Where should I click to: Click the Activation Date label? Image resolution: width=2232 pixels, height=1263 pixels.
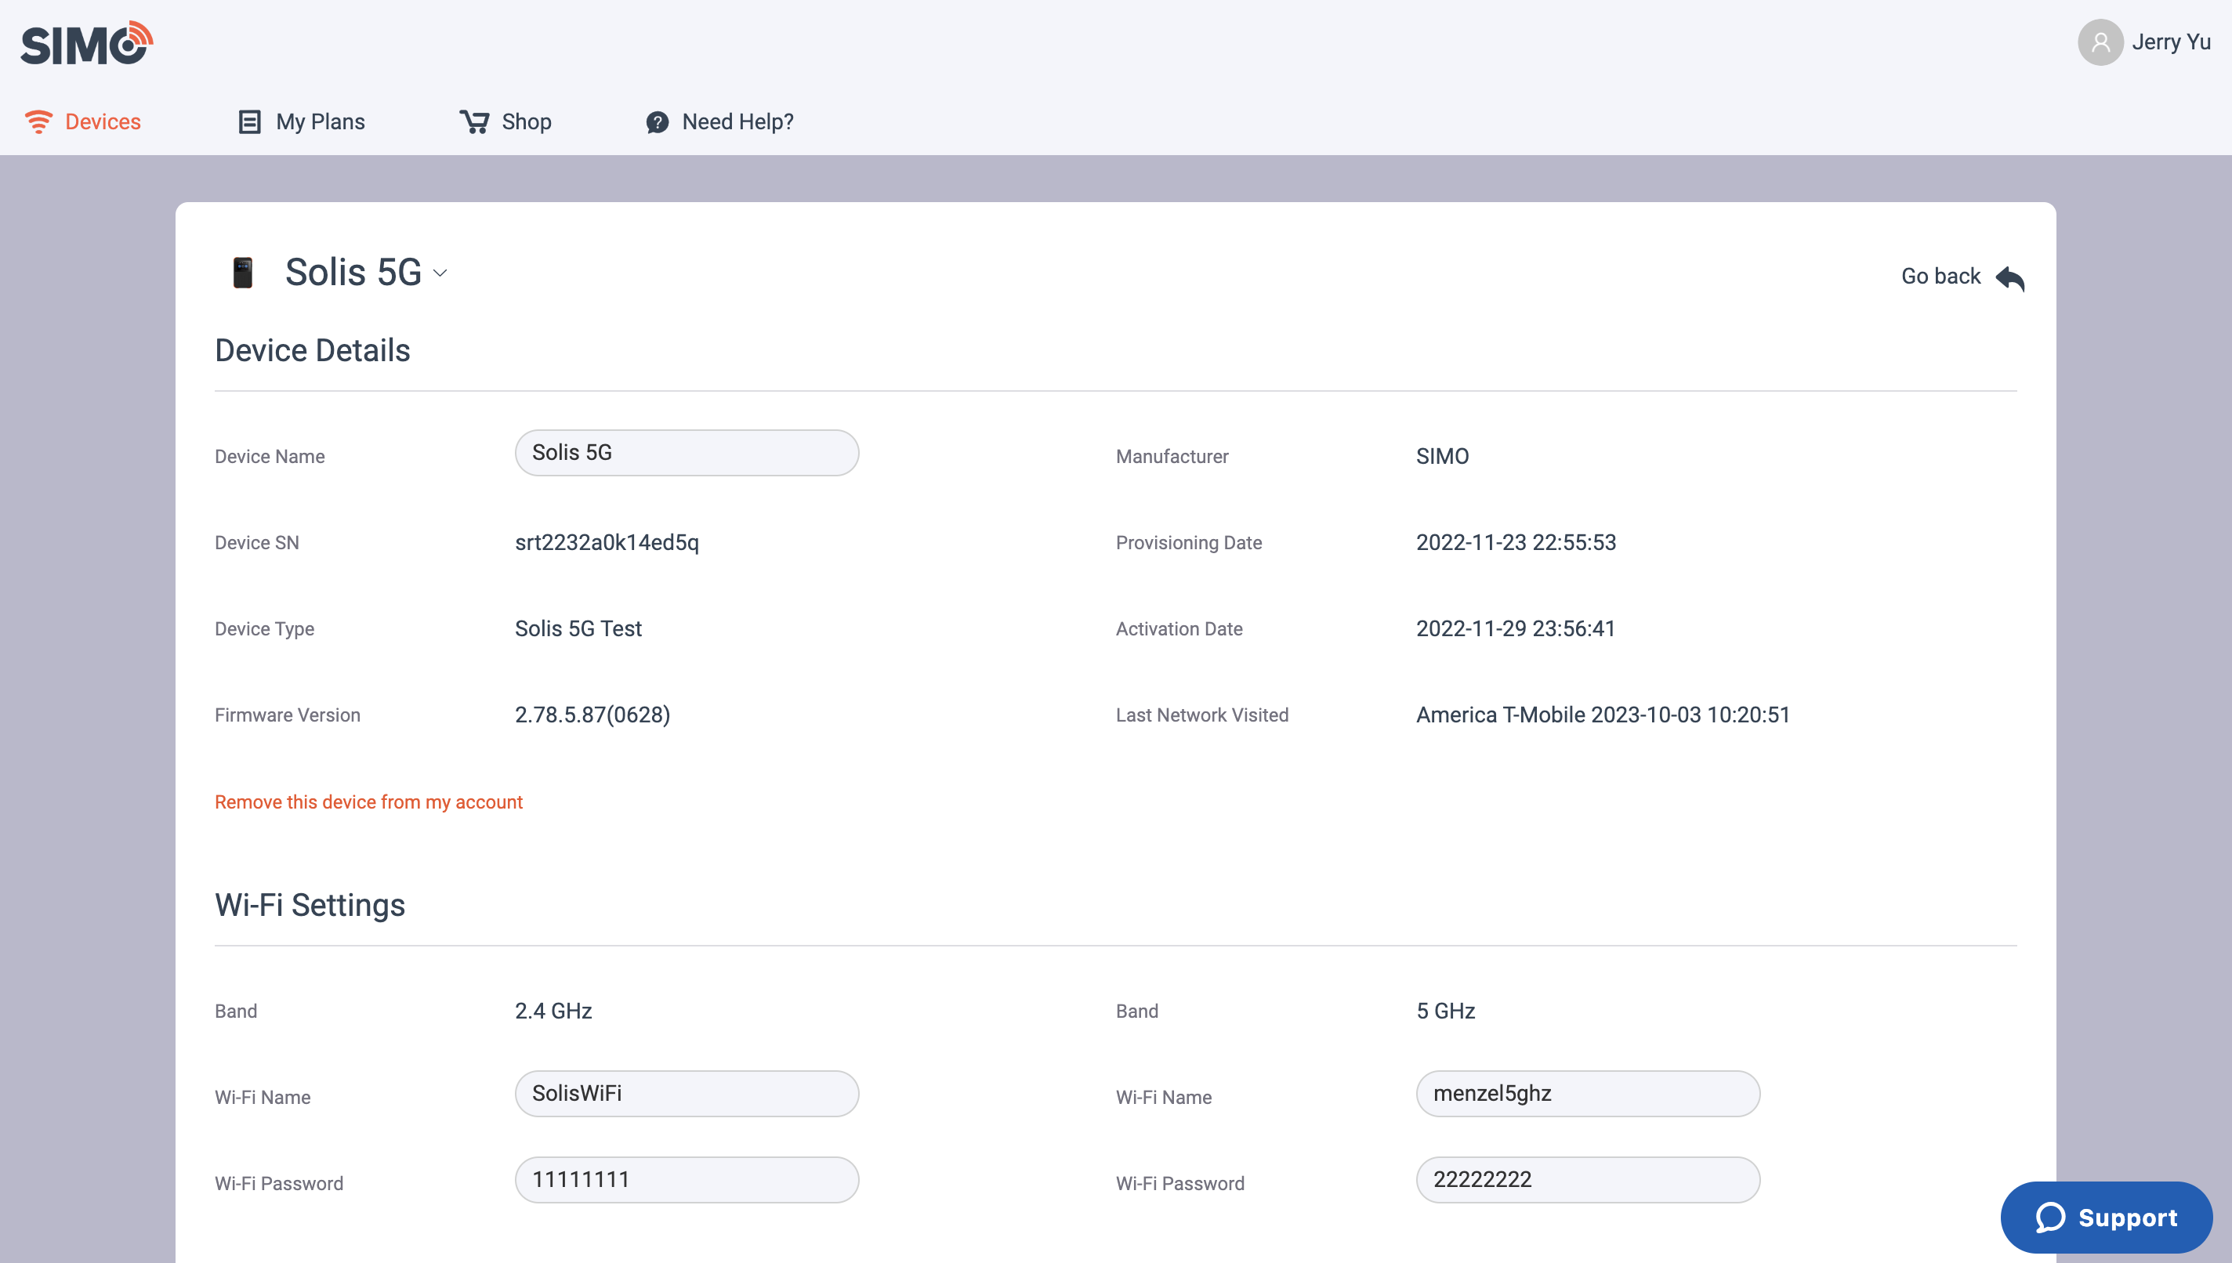[x=1179, y=629]
